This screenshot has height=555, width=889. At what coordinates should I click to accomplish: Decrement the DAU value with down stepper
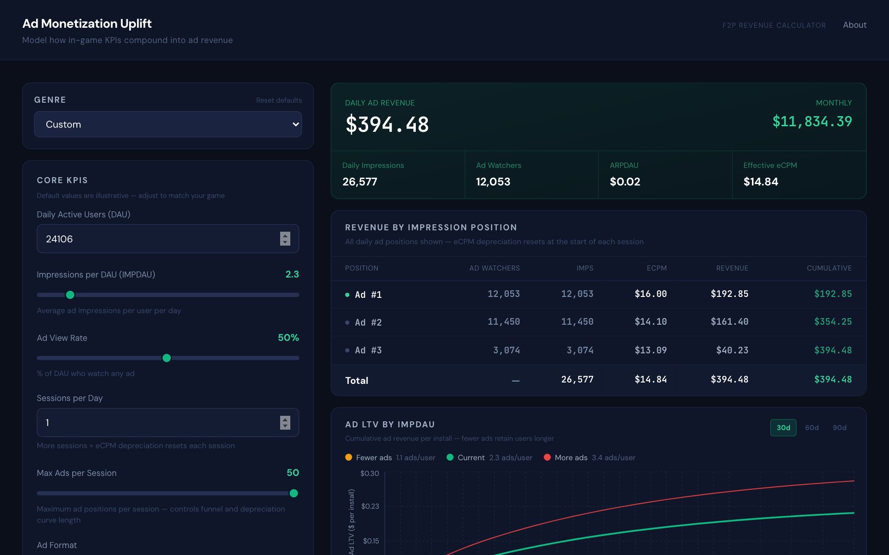click(x=285, y=242)
